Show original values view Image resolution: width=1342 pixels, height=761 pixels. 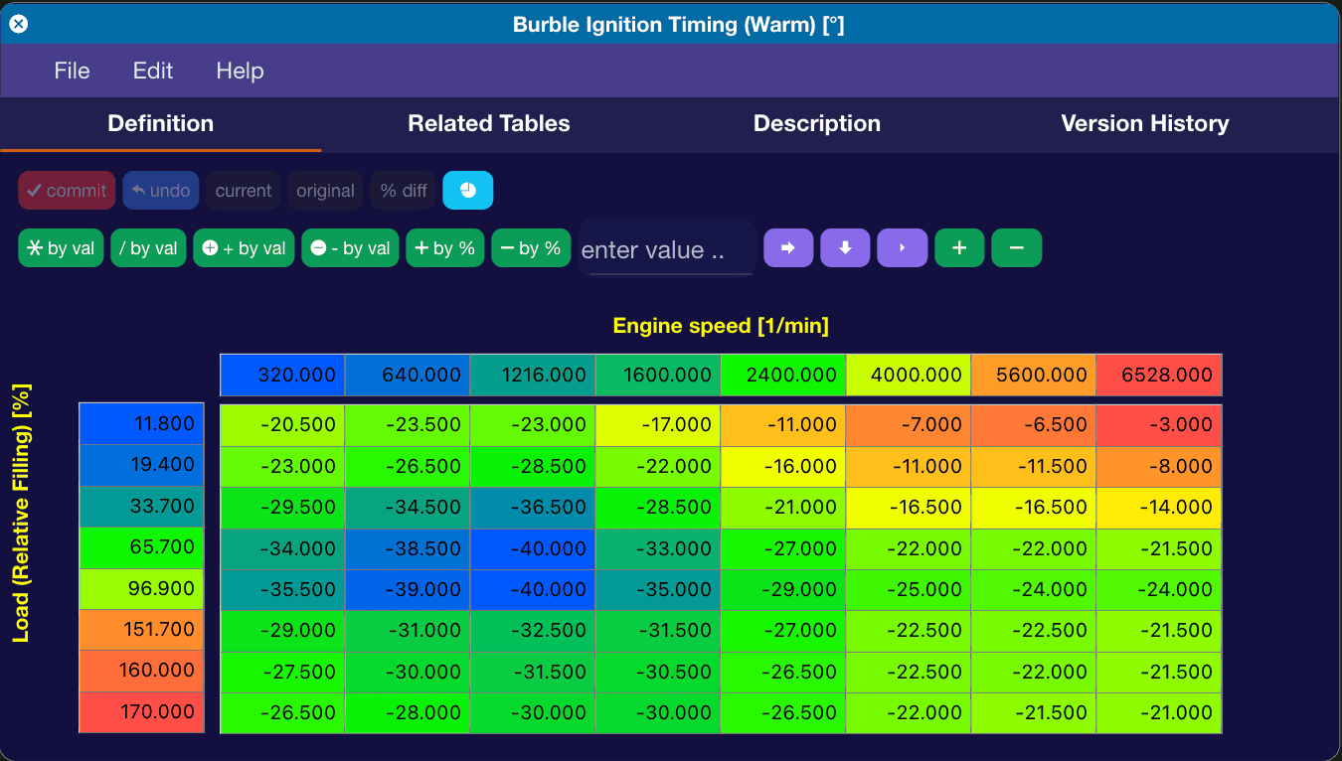pyautogui.click(x=325, y=190)
